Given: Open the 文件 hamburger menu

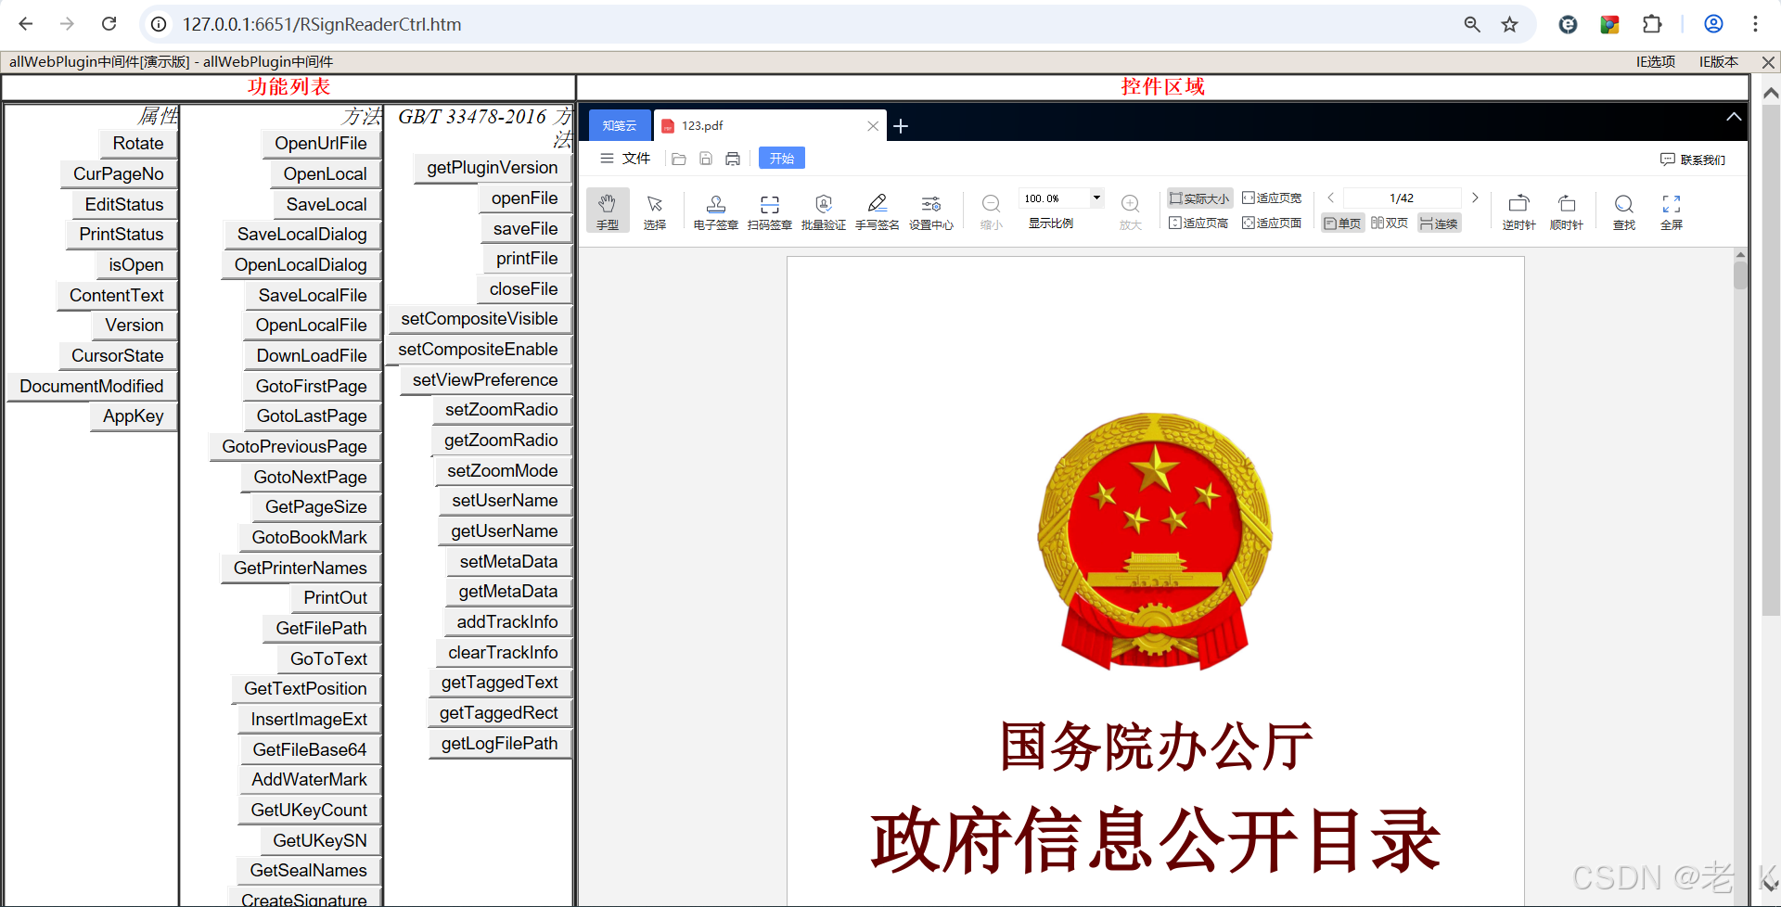Looking at the screenshot, I should (x=625, y=159).
